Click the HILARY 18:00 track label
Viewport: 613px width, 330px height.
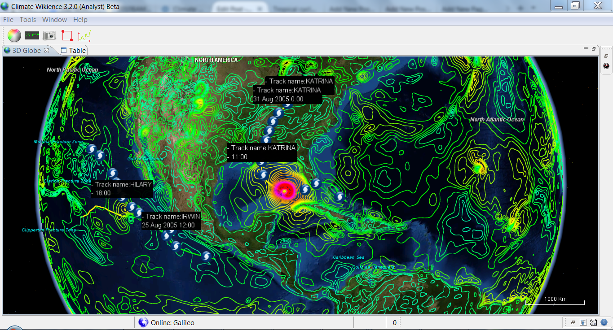tap(122, 188)
